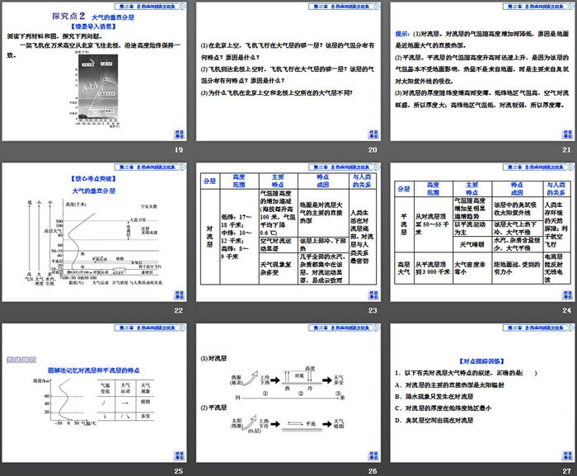Click navigation icon in slide 22 corner
Screen dimensions: 577x476
179,295
